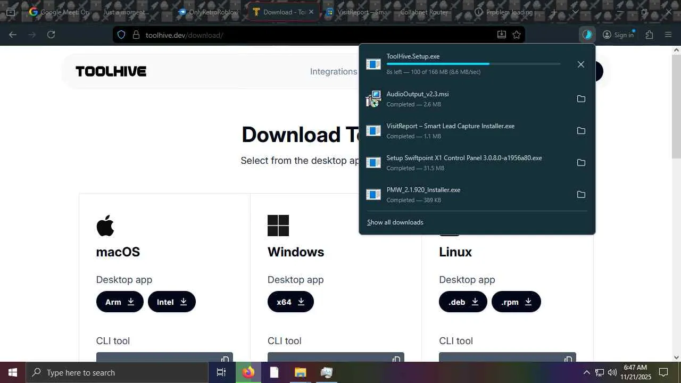
Task: Click the ToolHive.Setup.exe file icon
Action: tap(373, 64)
